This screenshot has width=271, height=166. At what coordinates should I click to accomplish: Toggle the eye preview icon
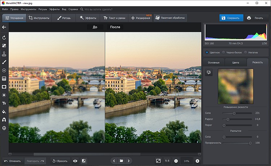tap(75, 161)
